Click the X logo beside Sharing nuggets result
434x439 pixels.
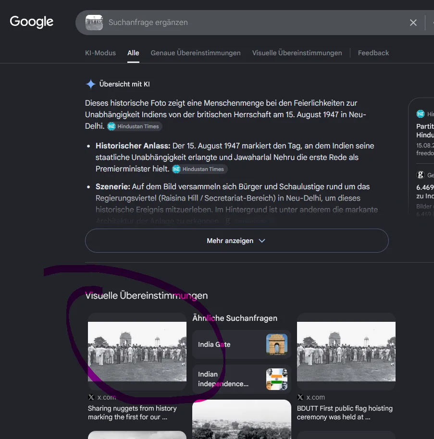[x=91, y=397]
